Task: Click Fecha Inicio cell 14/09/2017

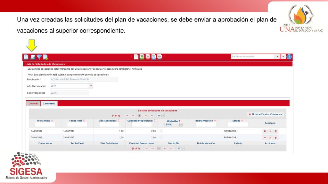Action: point(37,131)
